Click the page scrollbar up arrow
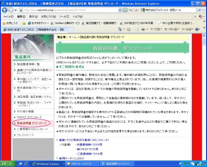This screenshot has width=207, height=167. [204, 36]
